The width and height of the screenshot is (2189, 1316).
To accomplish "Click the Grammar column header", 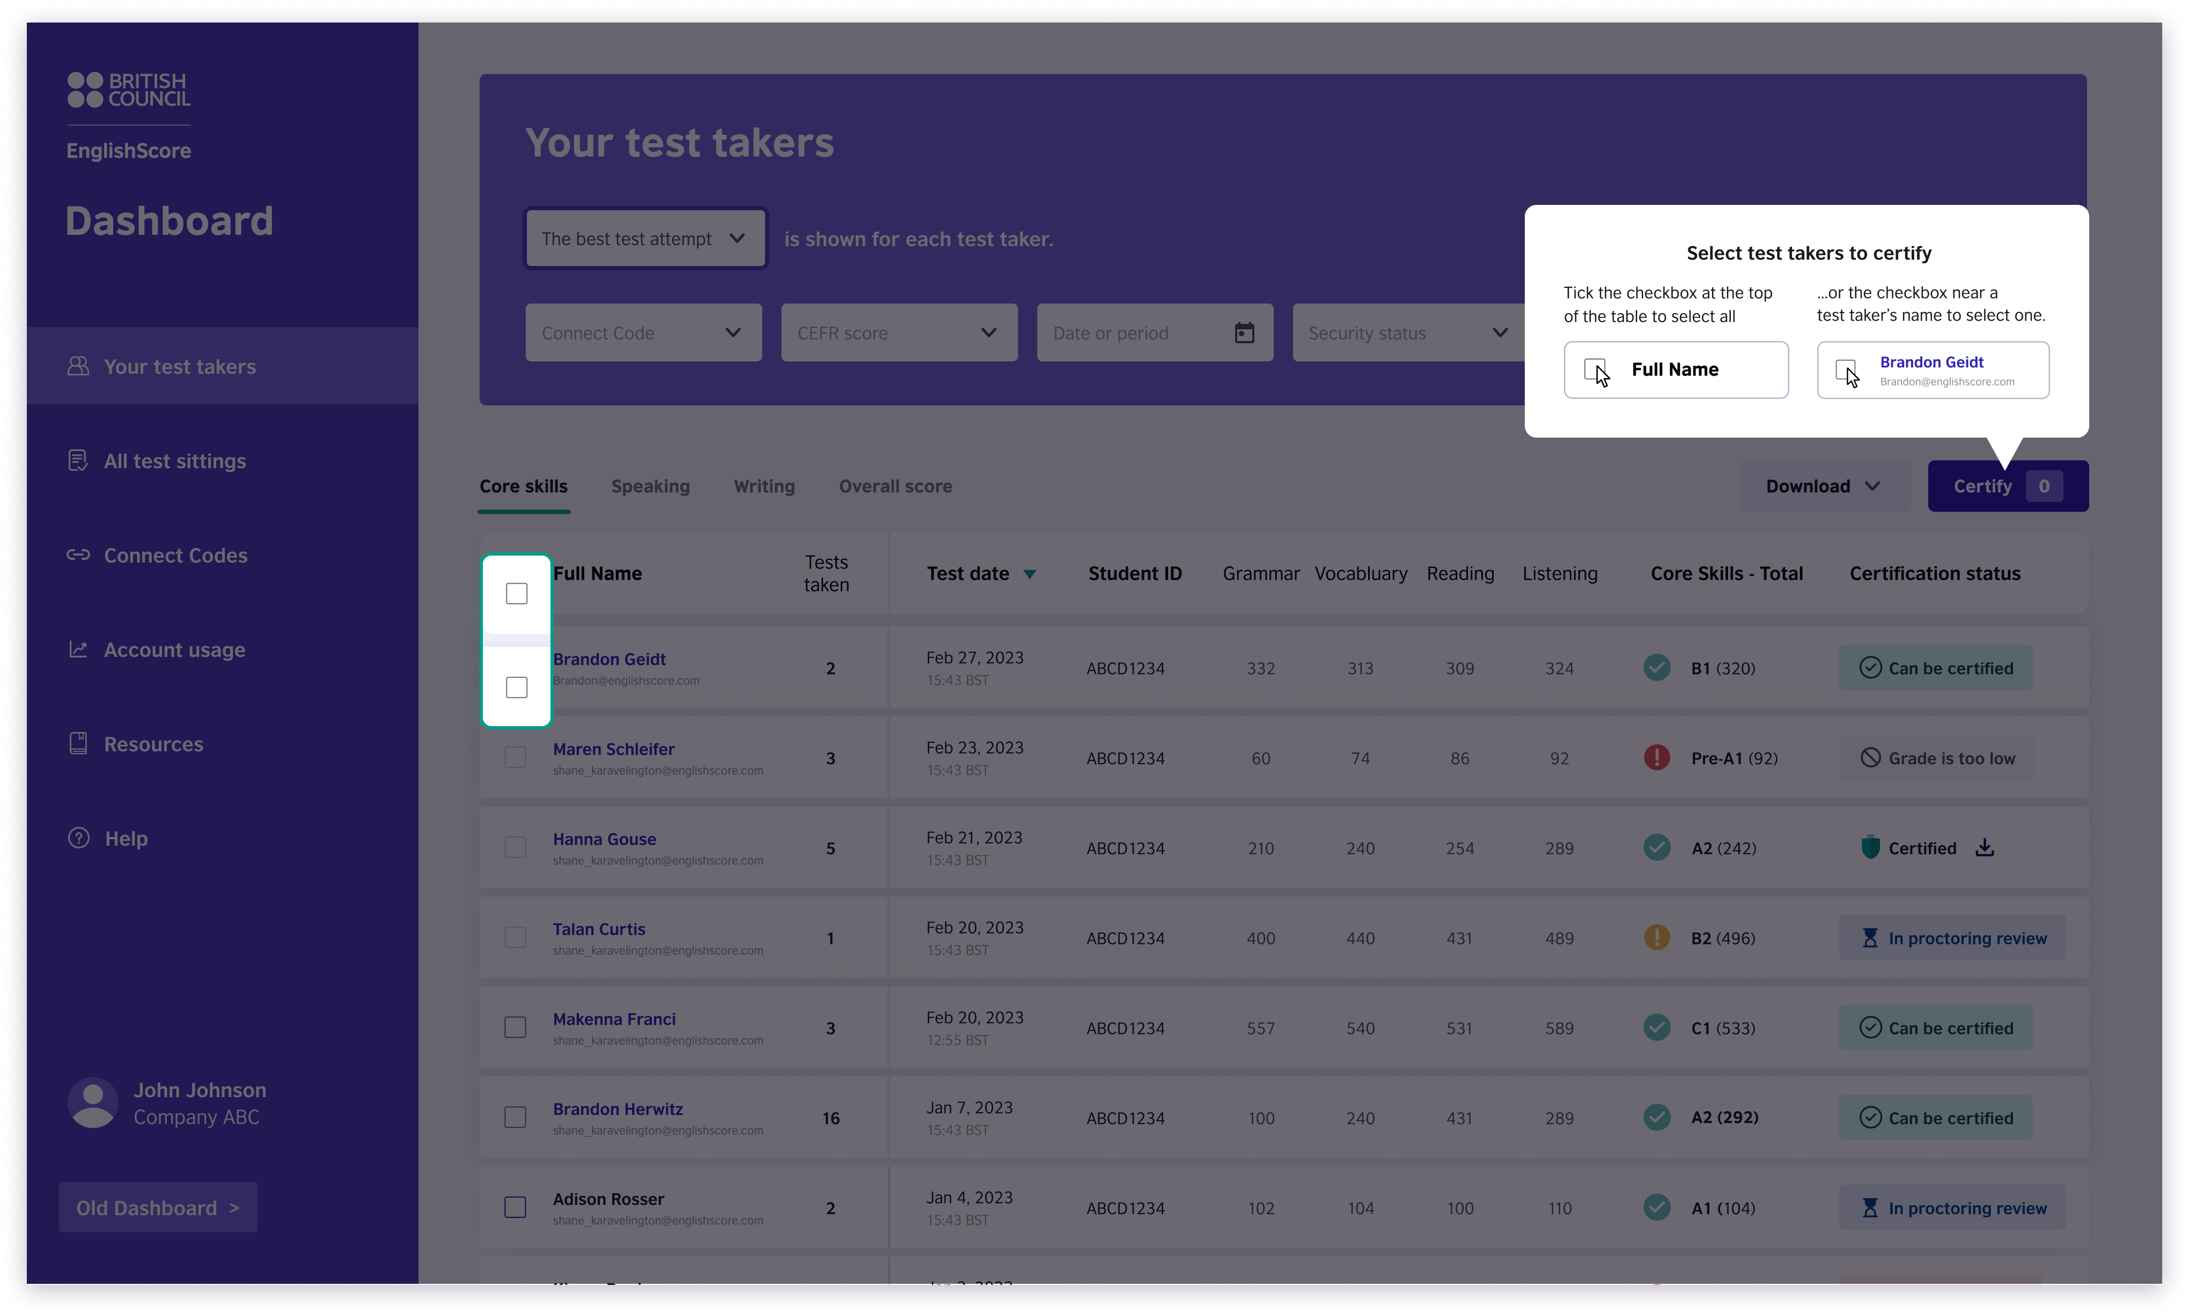I will pos(1260,574).
